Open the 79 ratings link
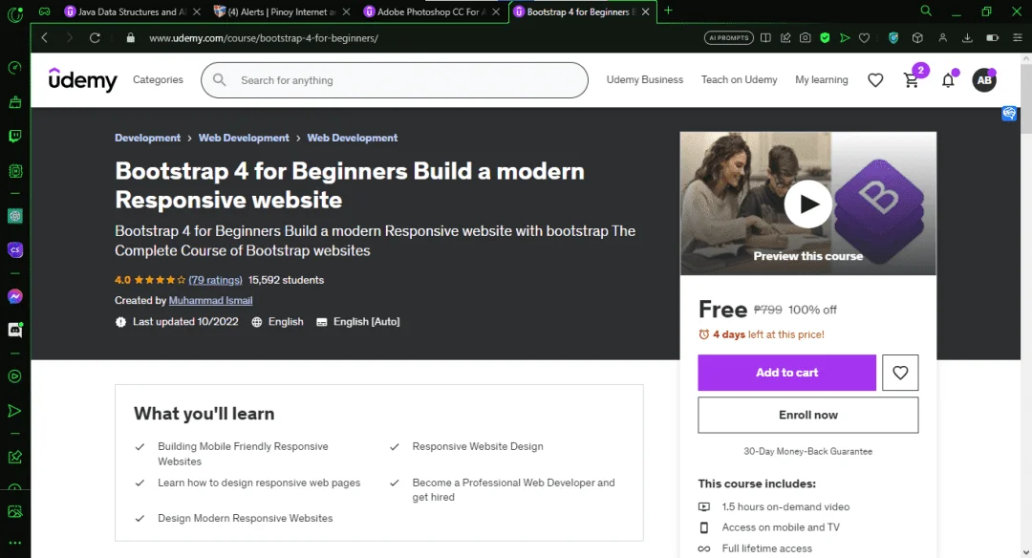Viewport: 1032px width, 558px height. click(215, 280)
